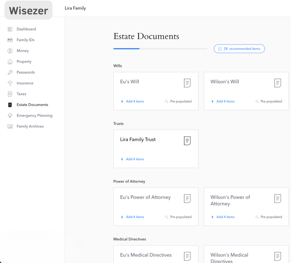Viewport: 291px width, 263px height.
Task: Click document icon on Eu's Will card
Action: [187, 83]
